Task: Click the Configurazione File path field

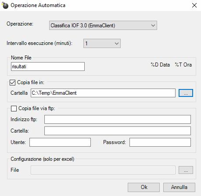Action: 103,170
